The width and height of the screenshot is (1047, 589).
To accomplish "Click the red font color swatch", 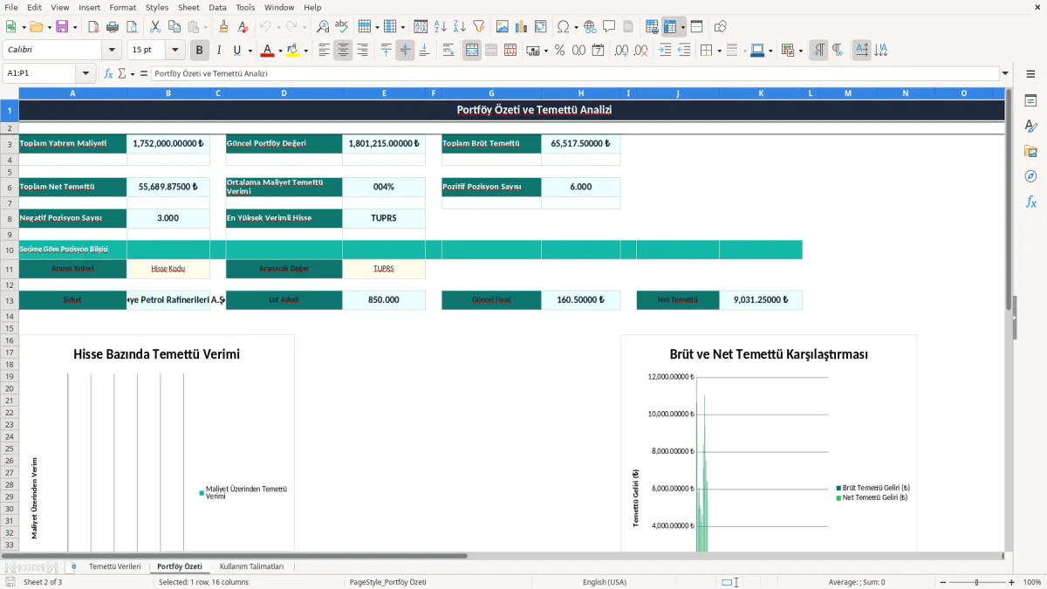I will 268,51.
